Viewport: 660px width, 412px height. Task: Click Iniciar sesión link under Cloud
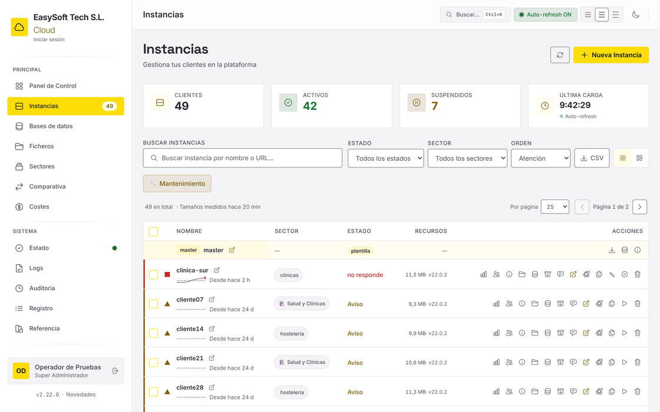point(49,39)
